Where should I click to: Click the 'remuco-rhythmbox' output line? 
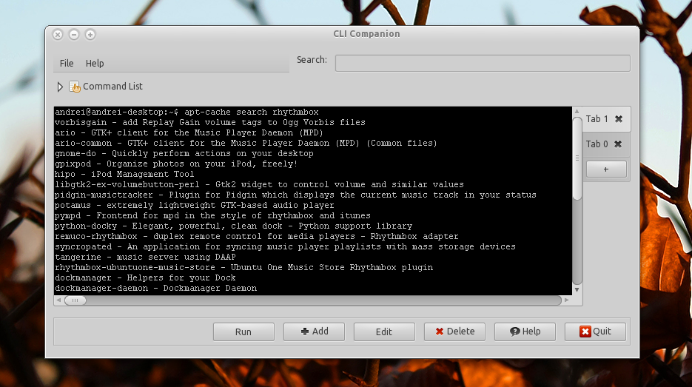tap(256, 237)
